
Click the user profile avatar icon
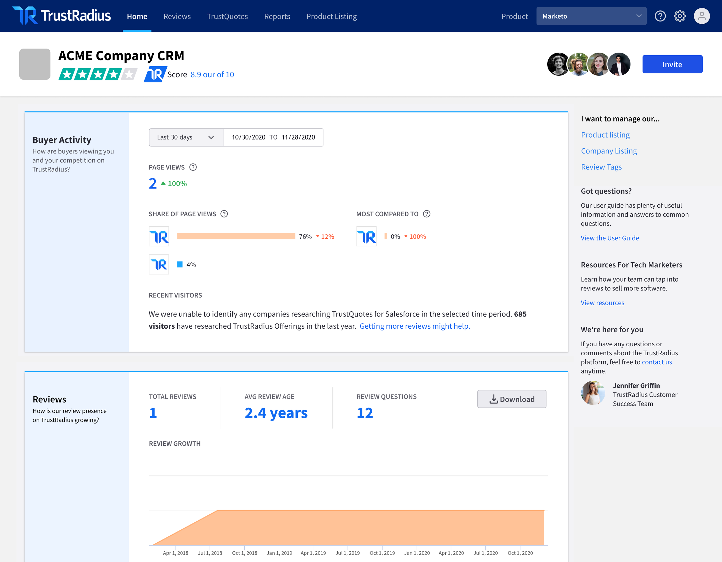pyautogui.click(x=701, y=16)
